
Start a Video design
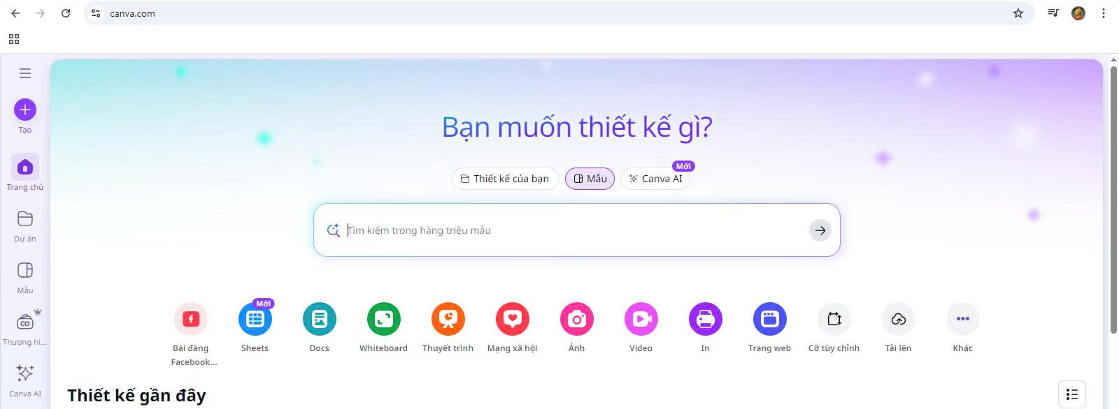[x=641, y=319]
